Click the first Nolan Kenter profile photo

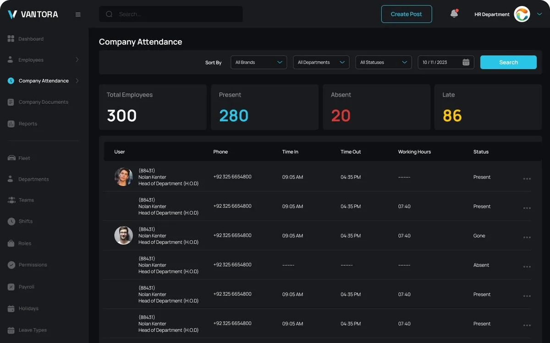click(123, 177)
